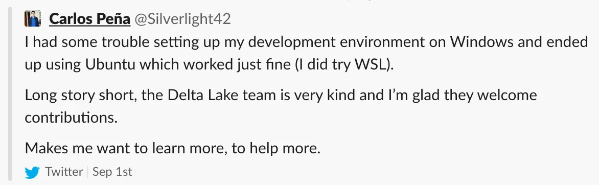The height and width of the screenshot is (185, 599).
Task: Click the divider between Twitter and Sep 1st
Action: 88,172
